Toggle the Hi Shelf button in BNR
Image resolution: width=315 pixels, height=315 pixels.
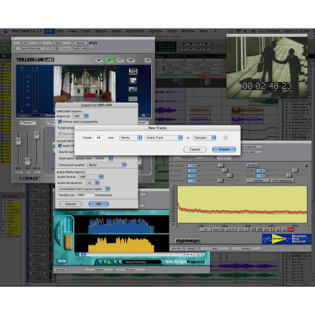pos(253,165)
